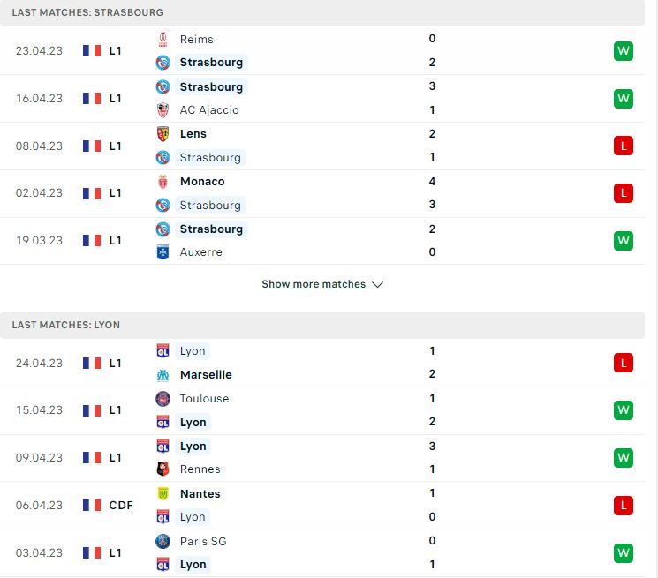Image resolution: width=658 pixels, height=578 pixels.
Task: Click the Reims club crest icon
Action: click(x=163, y=39)
